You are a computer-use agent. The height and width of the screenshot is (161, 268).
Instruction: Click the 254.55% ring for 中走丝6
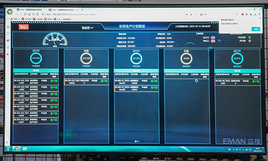click(36, 58)
